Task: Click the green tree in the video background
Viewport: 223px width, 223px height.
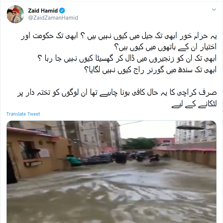Action: pyautogui.click(x=140, y=144)
